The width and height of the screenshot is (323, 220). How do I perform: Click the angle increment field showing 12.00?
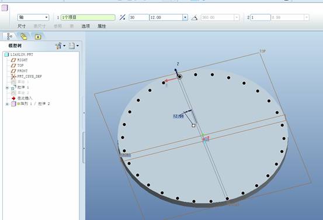(166, 18)
